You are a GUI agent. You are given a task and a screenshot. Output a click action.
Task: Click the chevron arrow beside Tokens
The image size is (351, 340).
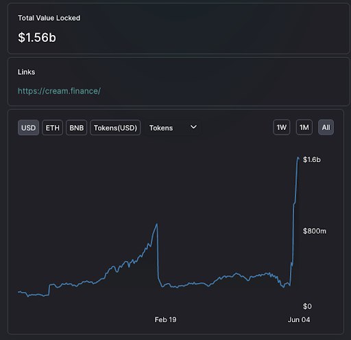click(193, 127)
